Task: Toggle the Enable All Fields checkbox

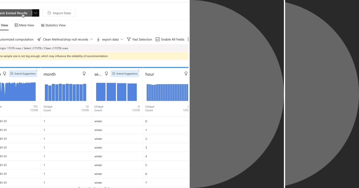Action: click(157, 39)
